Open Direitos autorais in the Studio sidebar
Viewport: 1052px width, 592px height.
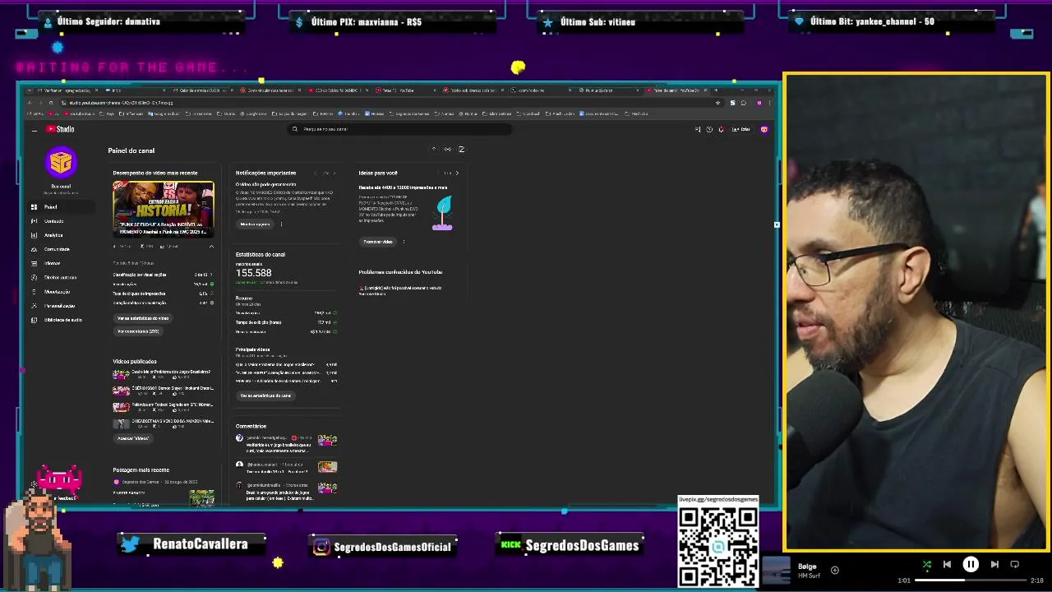coord(62,277)
